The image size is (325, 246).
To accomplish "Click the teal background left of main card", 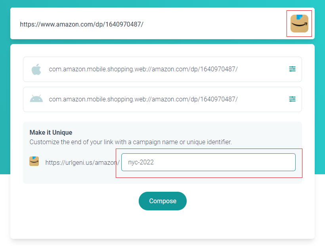I will (x=5, y=104).
